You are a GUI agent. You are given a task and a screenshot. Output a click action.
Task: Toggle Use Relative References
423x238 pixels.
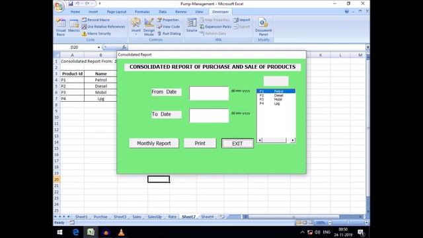tap(104, 26)
